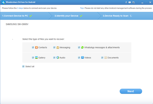Open the feedback chat bubble icon
Image resolution: width=153 pixels, height=104 pixels.
130,2
